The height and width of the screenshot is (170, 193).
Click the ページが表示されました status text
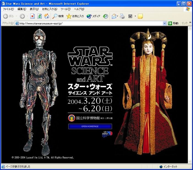[18, 166]
